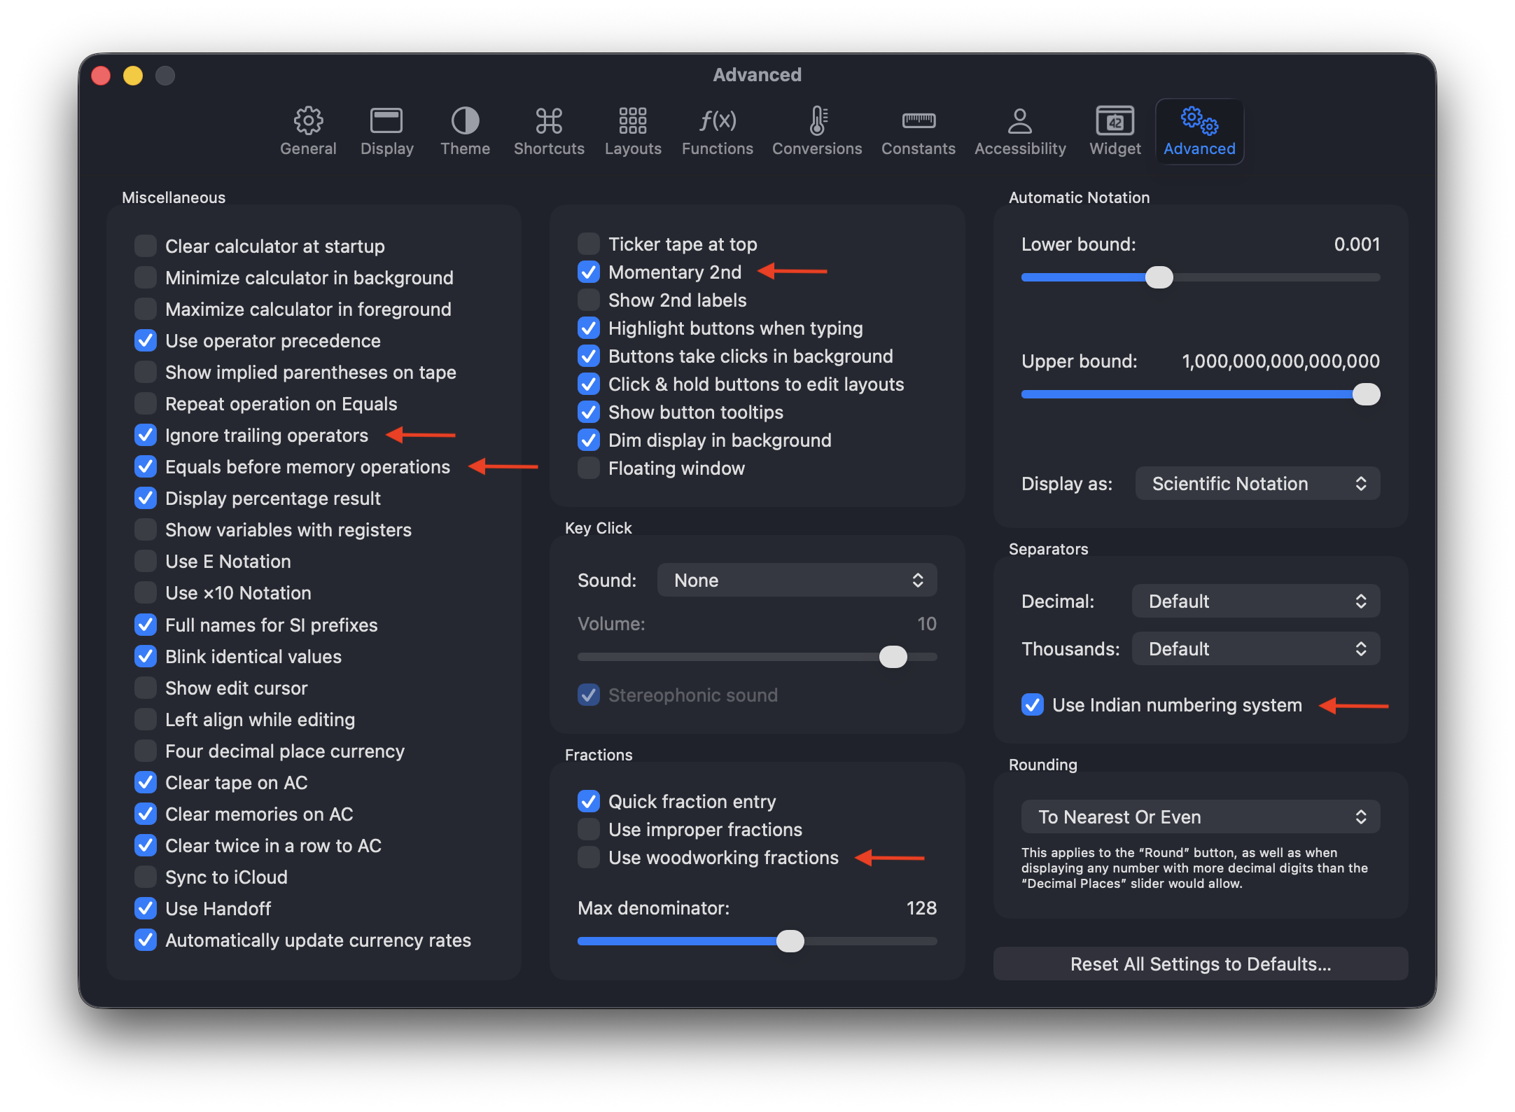The height and width of the screenshot is (1112, 1515).
Task: Open the General preferences gear icon
Action: pyautogui.click(x=308, y=120)
